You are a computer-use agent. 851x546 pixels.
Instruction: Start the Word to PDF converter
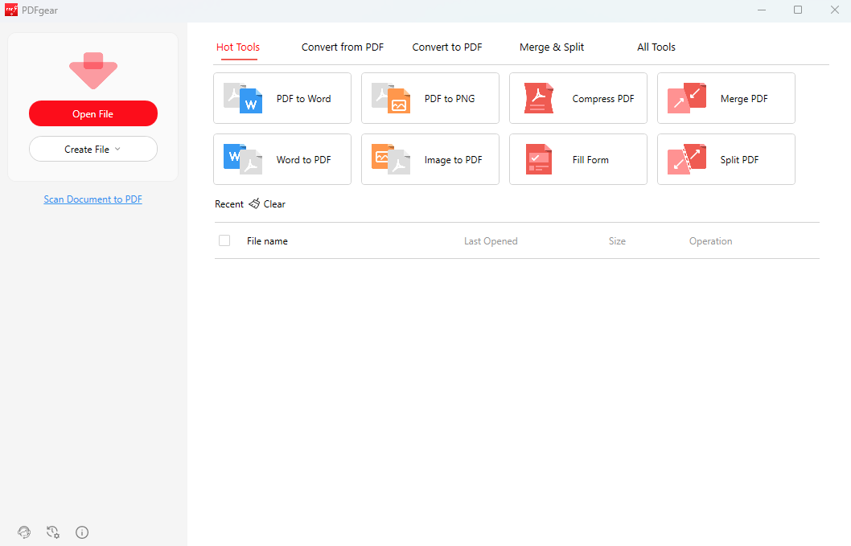[282, 159]
